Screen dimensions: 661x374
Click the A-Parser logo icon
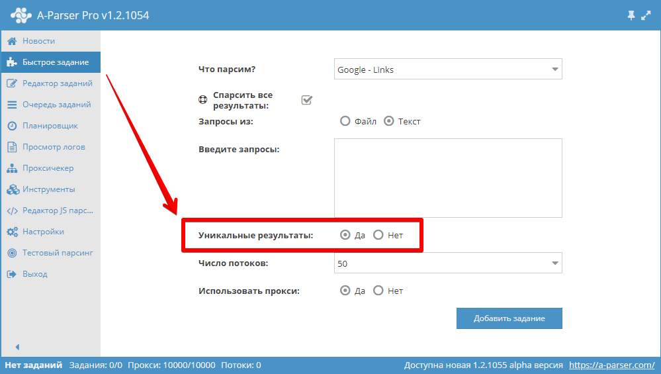pyautogui.click(x=21, y=15)
